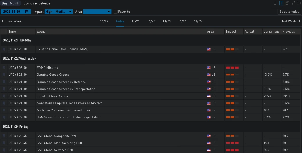Click the impact bar for Durable Goods Orders
This screenshot has width=302, height=153.
[232, 75]
